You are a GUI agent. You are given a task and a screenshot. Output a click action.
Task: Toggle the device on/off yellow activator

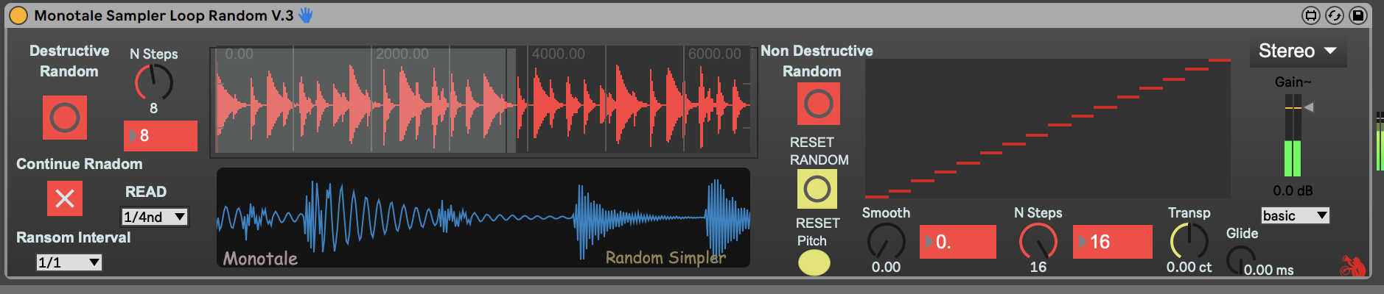point(18,15)
